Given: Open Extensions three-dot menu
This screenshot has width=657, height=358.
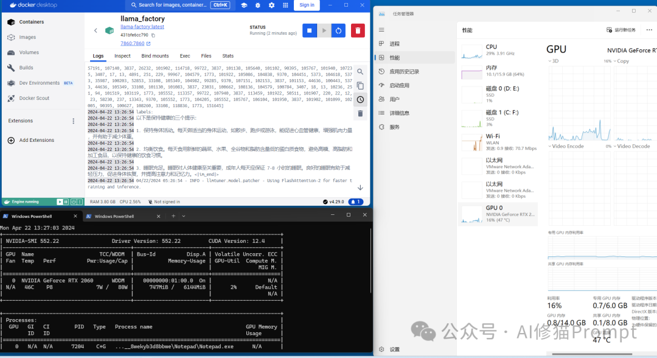Looking at the screenshot, I should pos(74,121).
